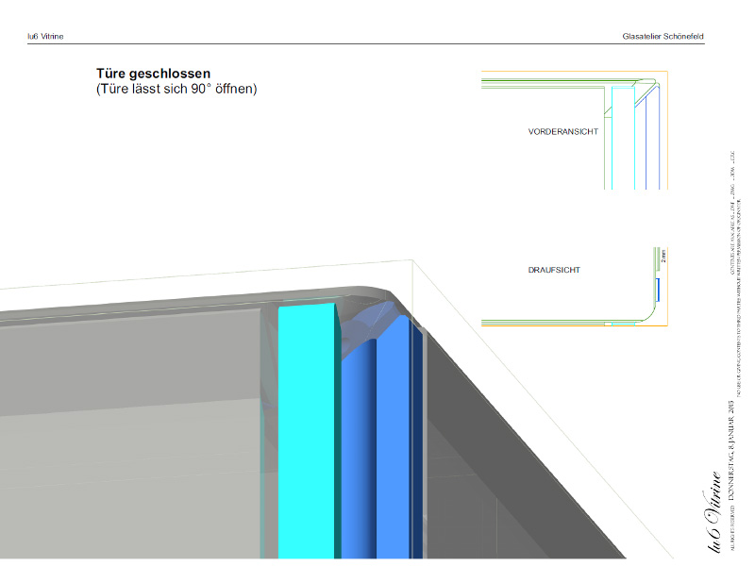The image size is (755, 566).
Task: Click the small blue rectangle in top view
Action: pos(659,289)
